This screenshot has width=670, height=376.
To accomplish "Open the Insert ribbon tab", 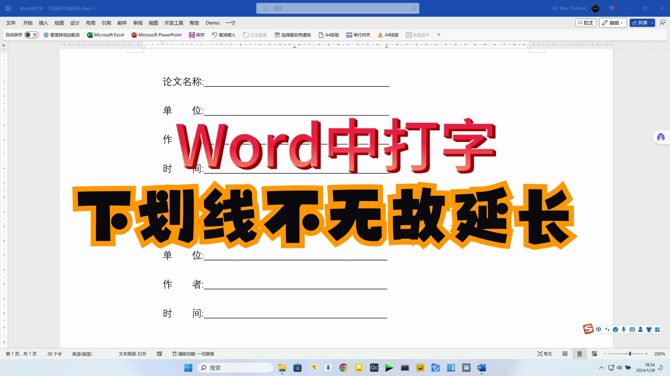I will (x=43, y=23).
